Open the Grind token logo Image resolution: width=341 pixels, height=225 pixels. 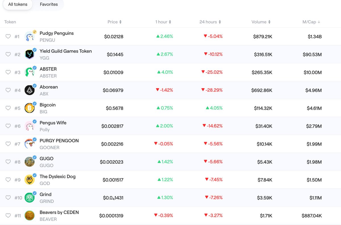point(30,198)
